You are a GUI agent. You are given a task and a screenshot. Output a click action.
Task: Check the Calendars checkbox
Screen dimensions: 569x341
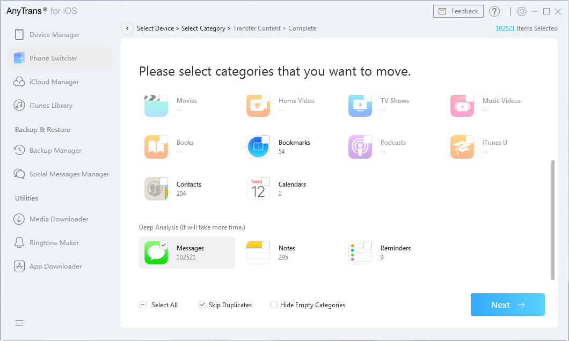pyautogui.click(x=266, y=181)
